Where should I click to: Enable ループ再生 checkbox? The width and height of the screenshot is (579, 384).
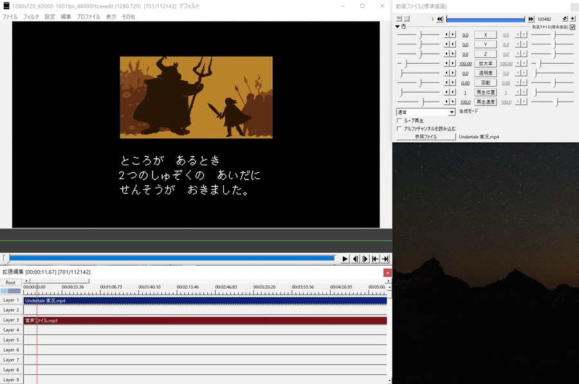pyautogui.click(x=399, y=121)
